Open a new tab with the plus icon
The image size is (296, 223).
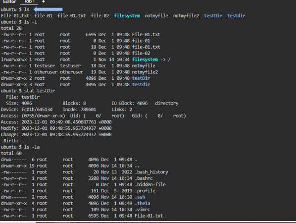coord(43,1)
